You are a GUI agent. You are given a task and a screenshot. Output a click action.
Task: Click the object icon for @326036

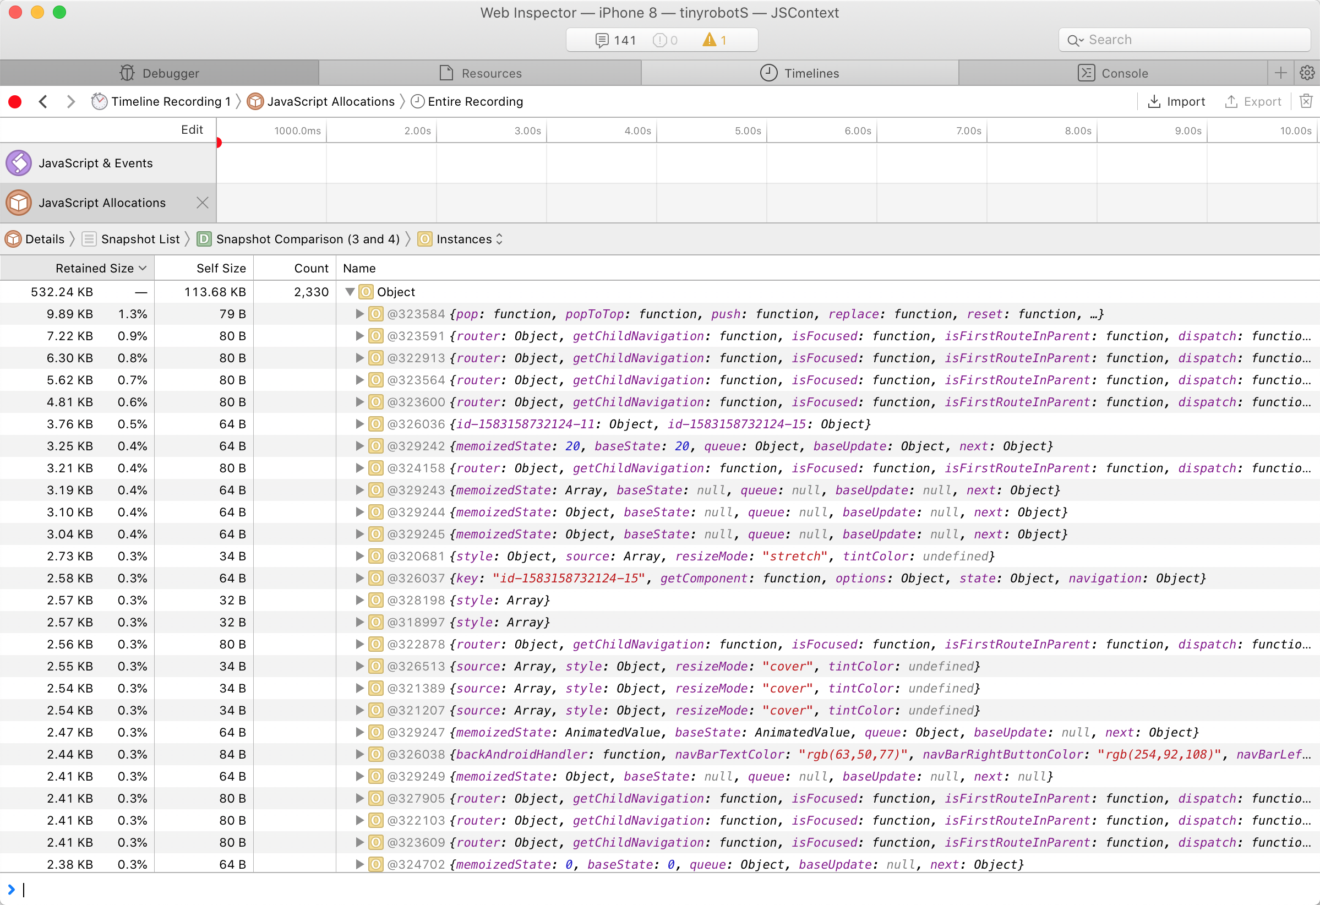pyautogui.click(x=375, y=424)
